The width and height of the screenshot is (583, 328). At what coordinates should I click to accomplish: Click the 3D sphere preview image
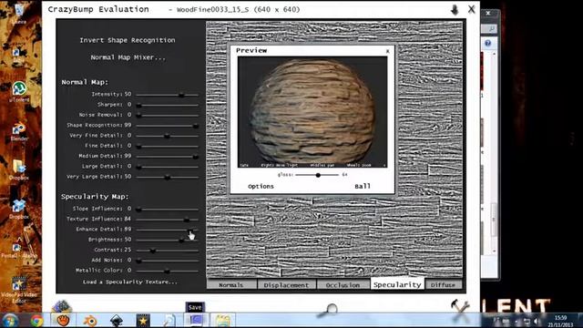pos(312,111)
